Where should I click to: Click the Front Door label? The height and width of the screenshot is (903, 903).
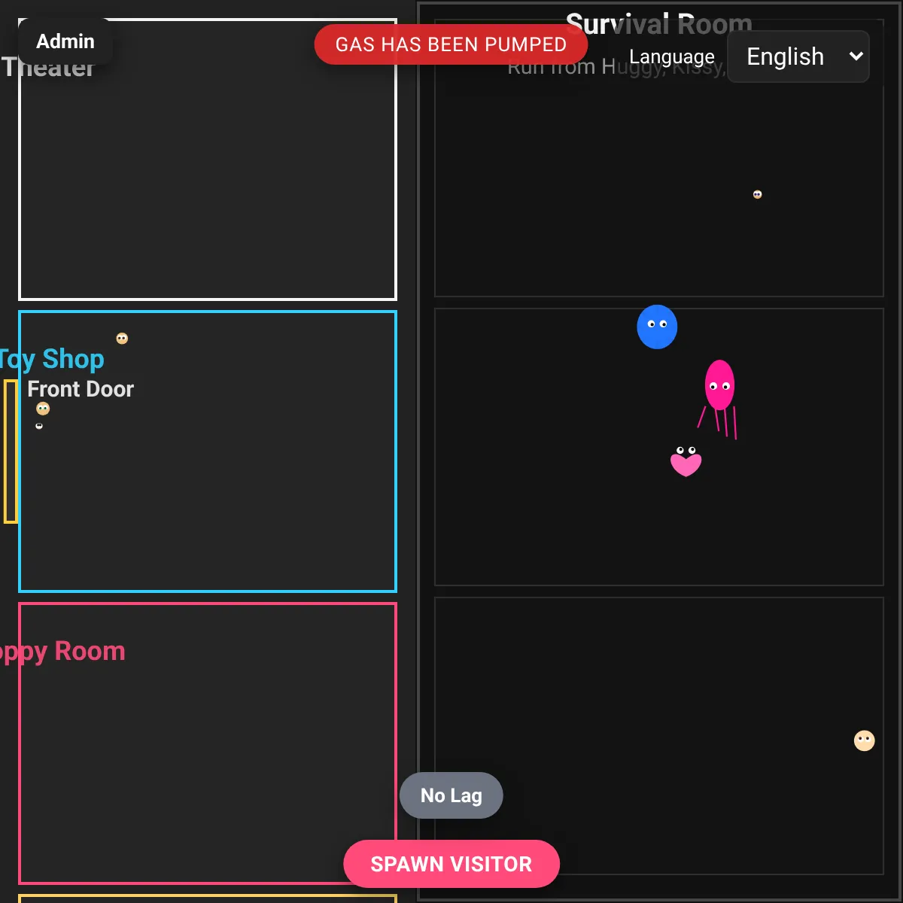(x=81, y=389)
